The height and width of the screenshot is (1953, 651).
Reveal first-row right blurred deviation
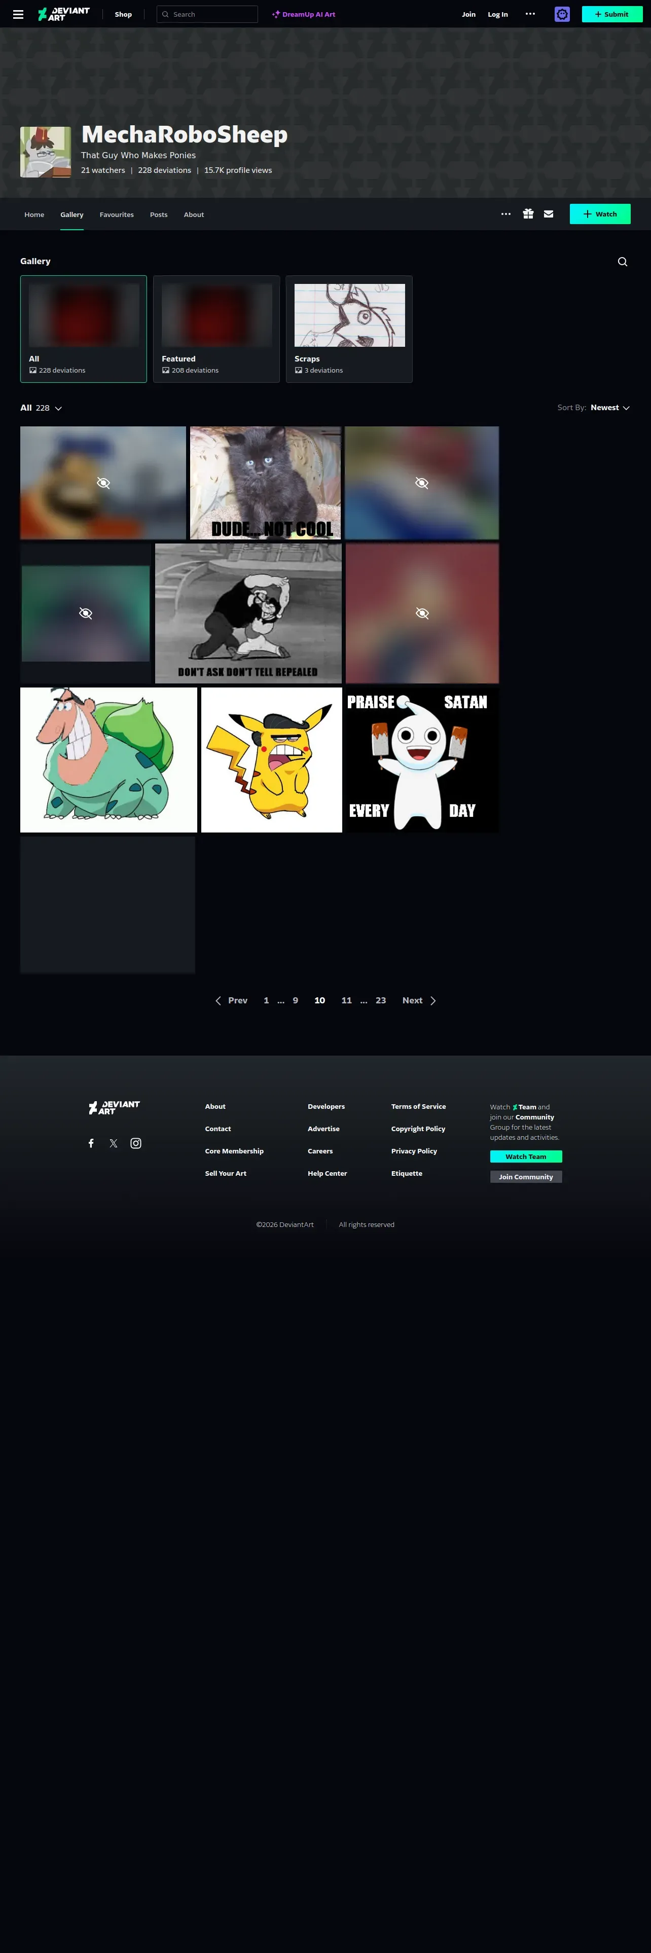(x=422, y=483)
